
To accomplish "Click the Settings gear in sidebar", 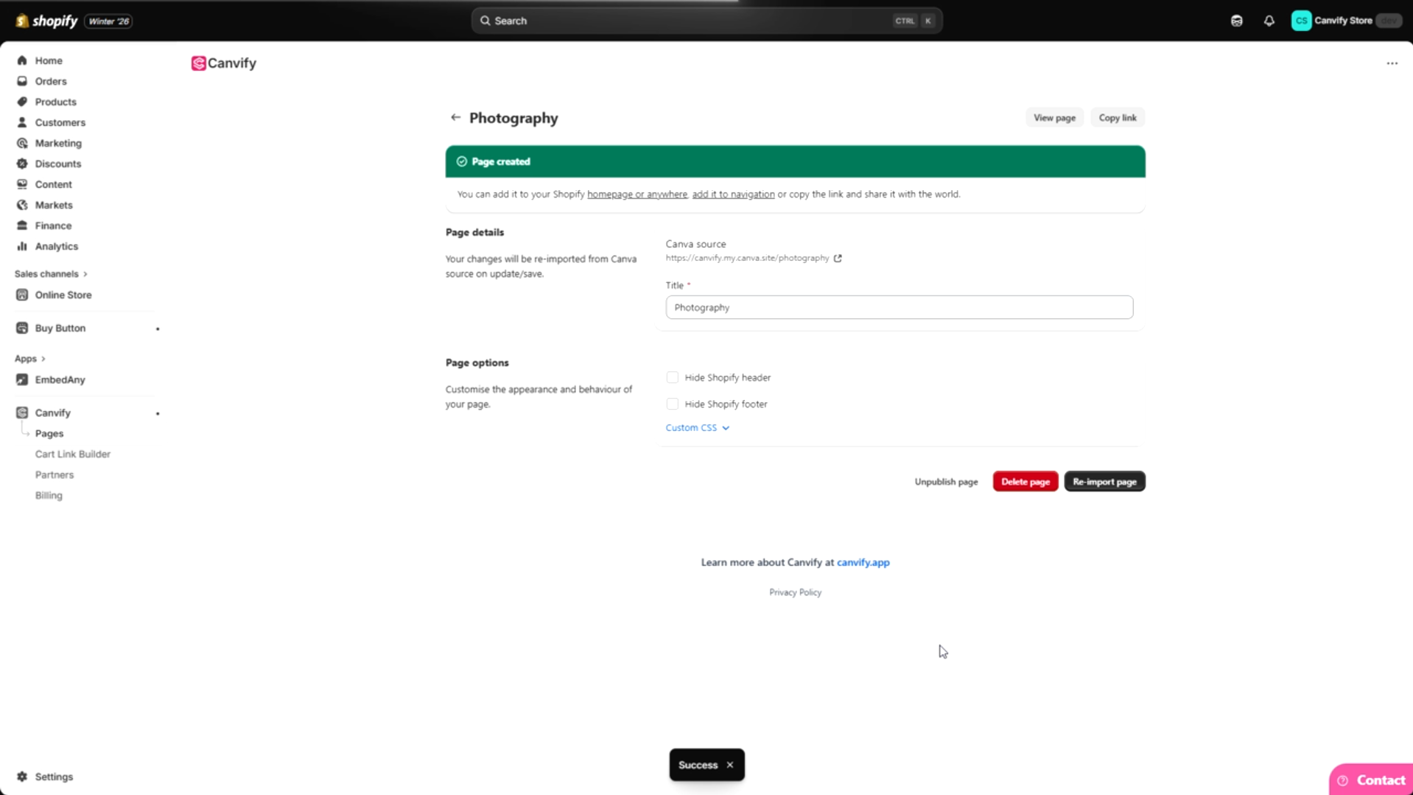I will click(22, 777).
